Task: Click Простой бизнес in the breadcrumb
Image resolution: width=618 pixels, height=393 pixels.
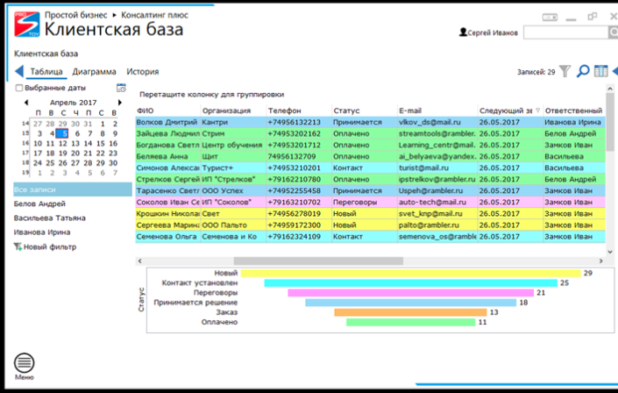Action: click(75, 15)
